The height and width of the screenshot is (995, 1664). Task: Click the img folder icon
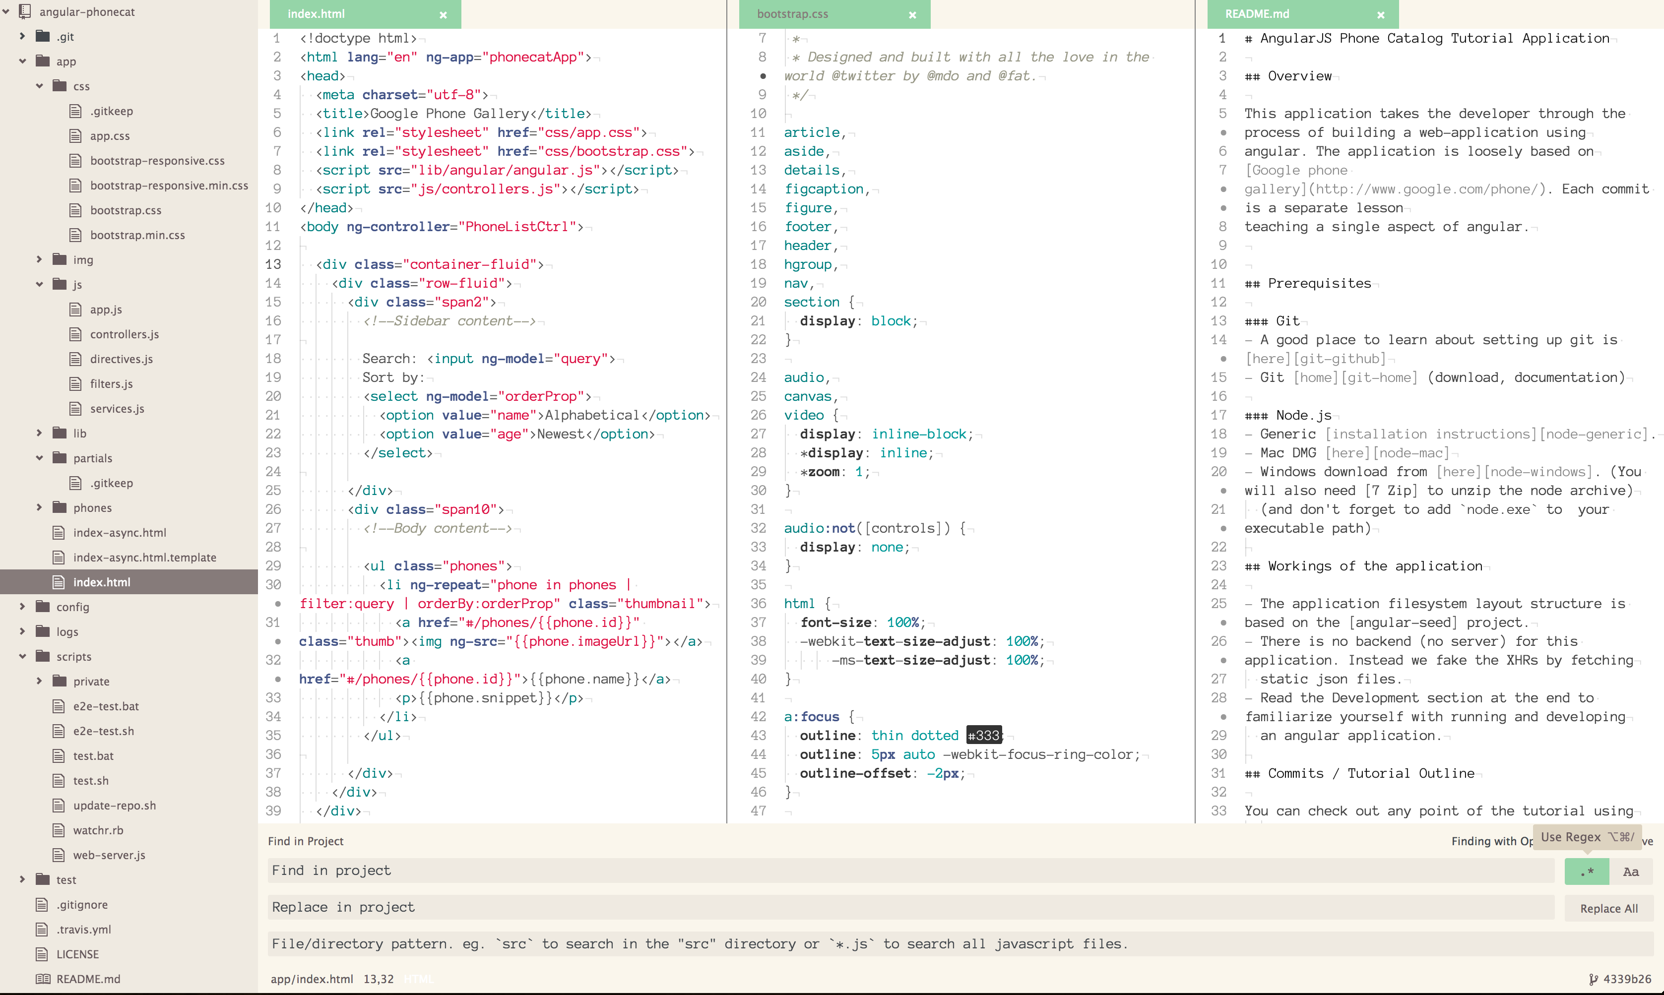(60, 259)
